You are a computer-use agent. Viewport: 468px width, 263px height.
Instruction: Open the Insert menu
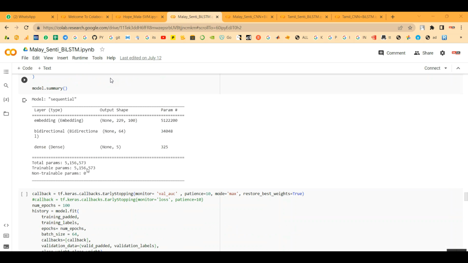(x=62, y=58)
